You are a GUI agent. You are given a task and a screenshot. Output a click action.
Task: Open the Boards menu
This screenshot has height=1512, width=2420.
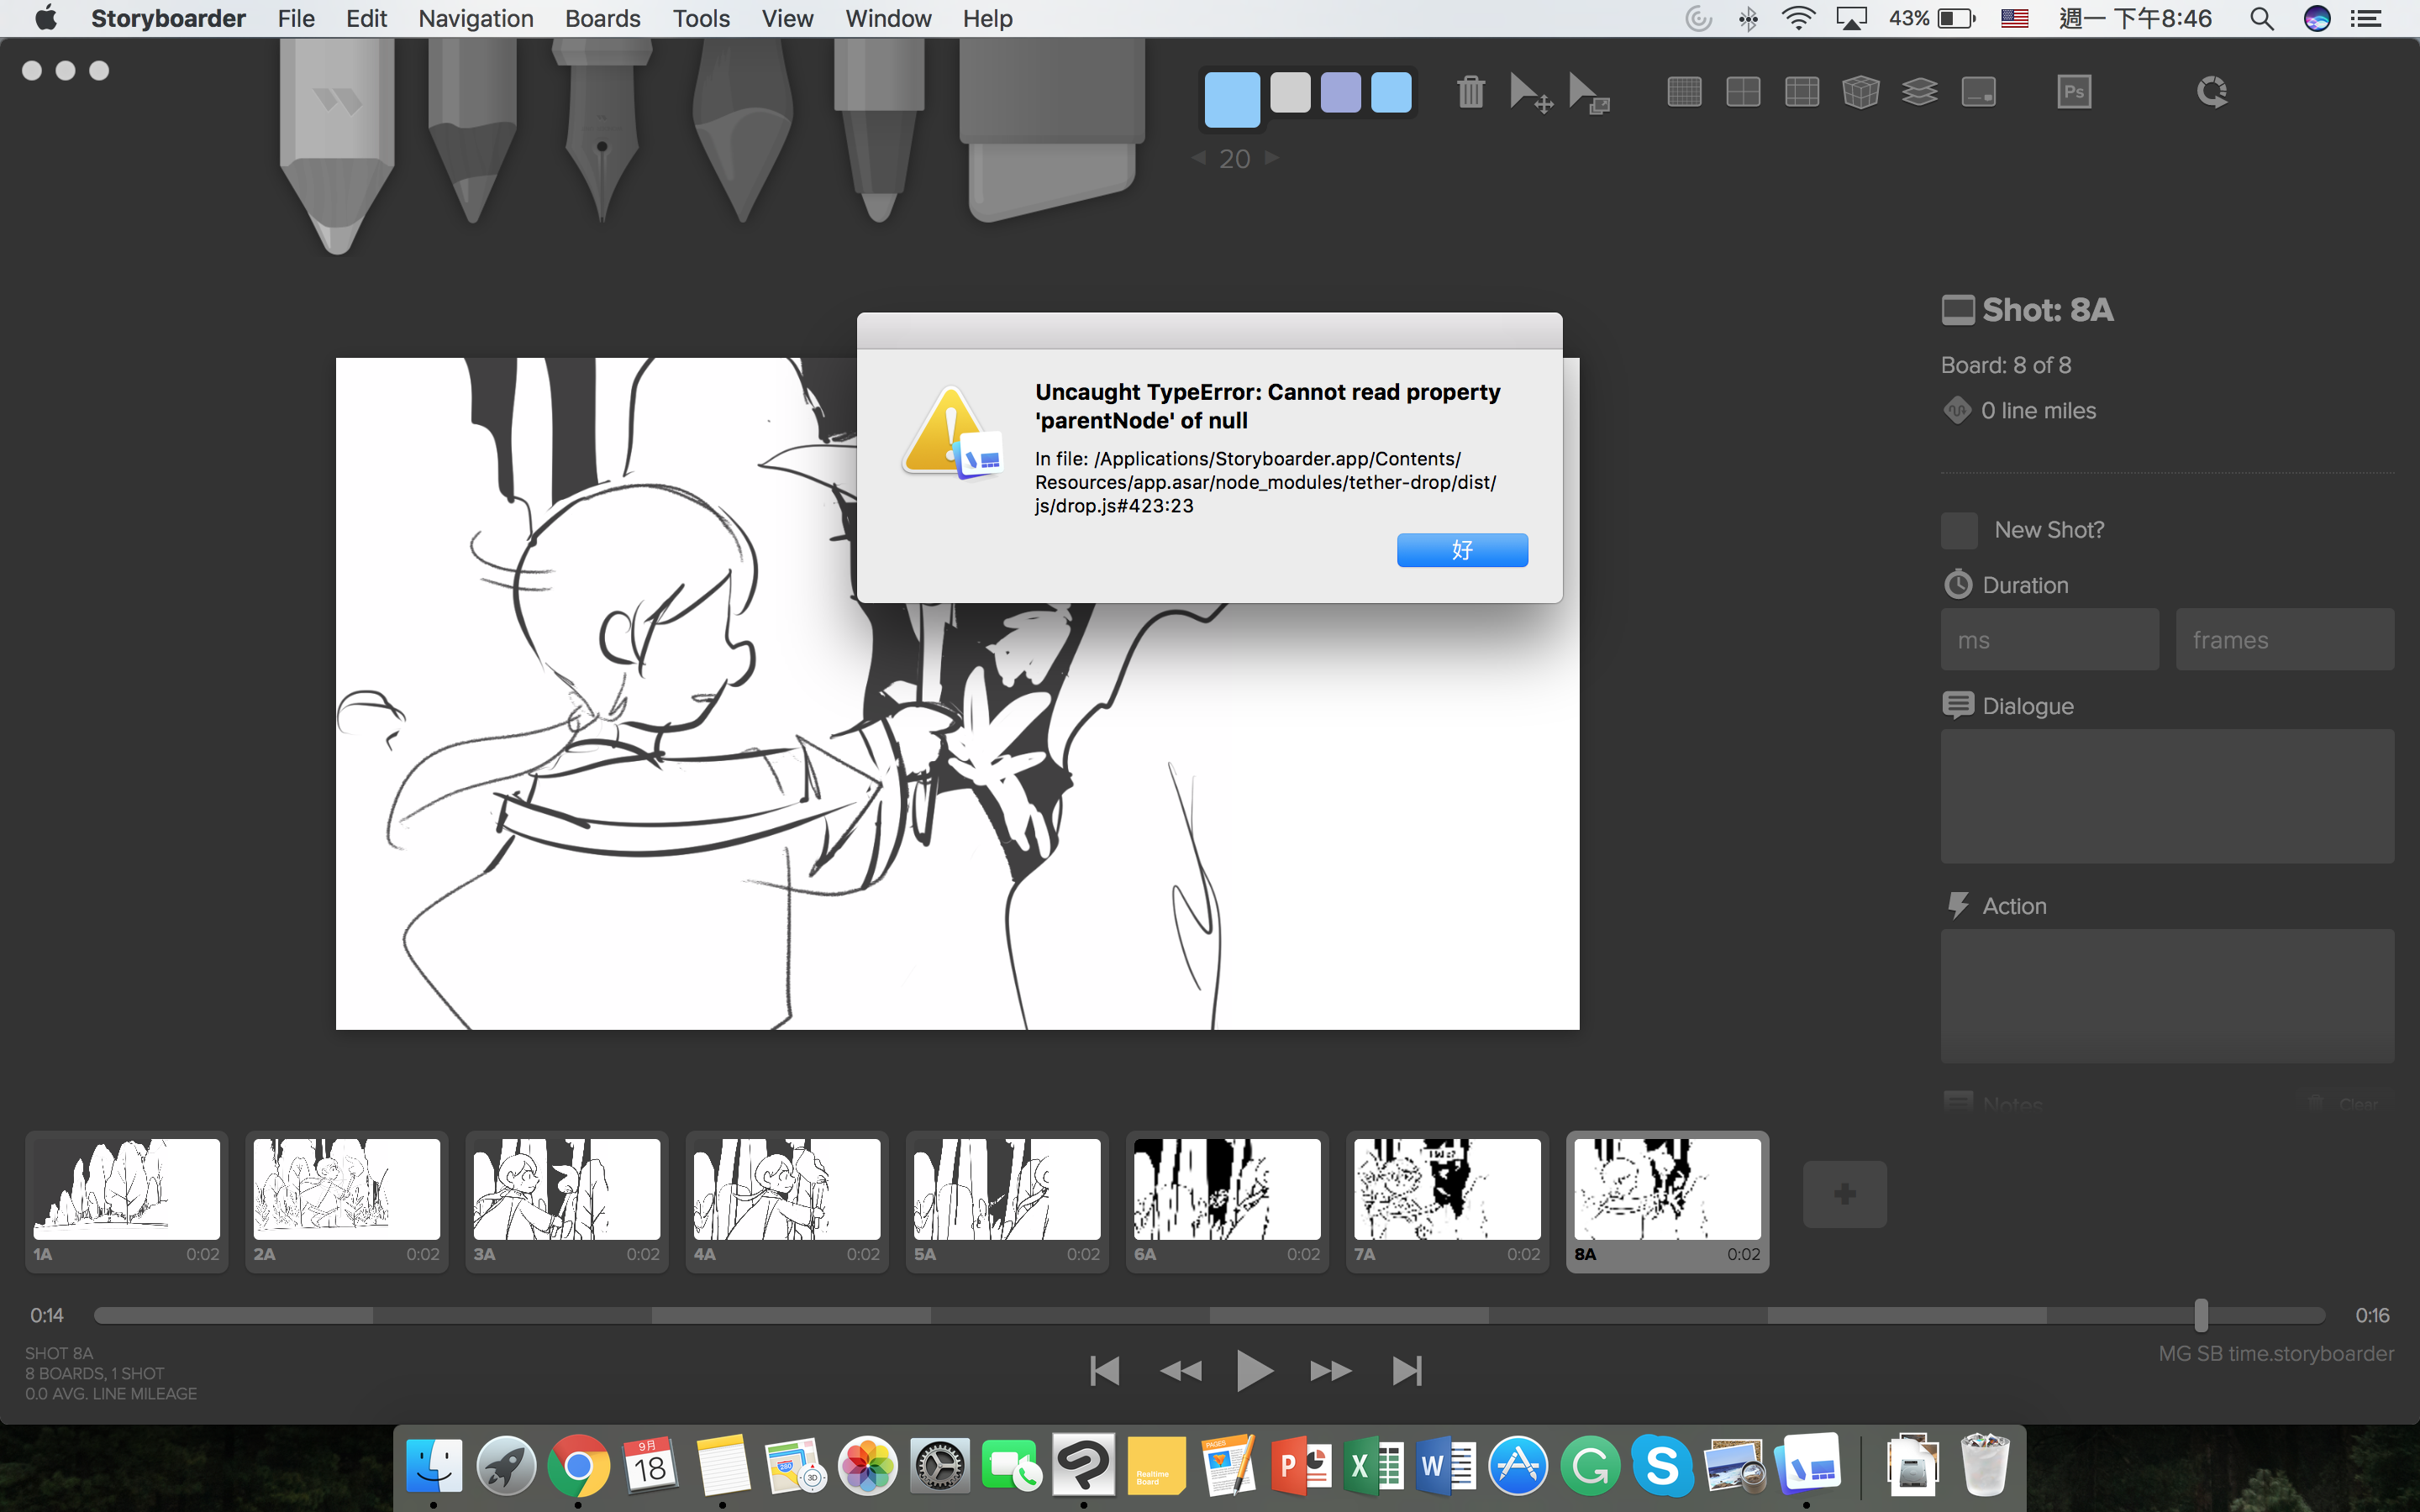click(602, 18)
